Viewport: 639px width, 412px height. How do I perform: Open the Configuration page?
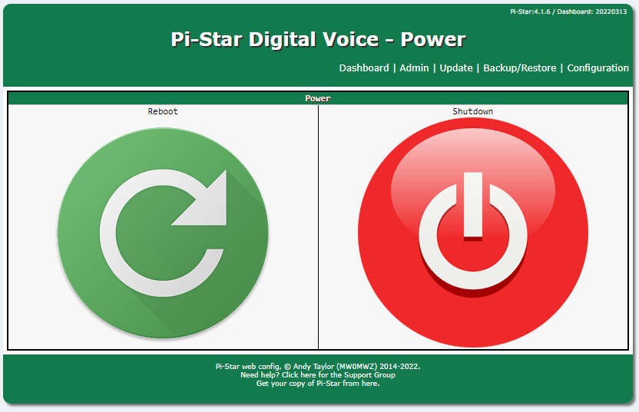pyautogui.click(x=598, y=68)
